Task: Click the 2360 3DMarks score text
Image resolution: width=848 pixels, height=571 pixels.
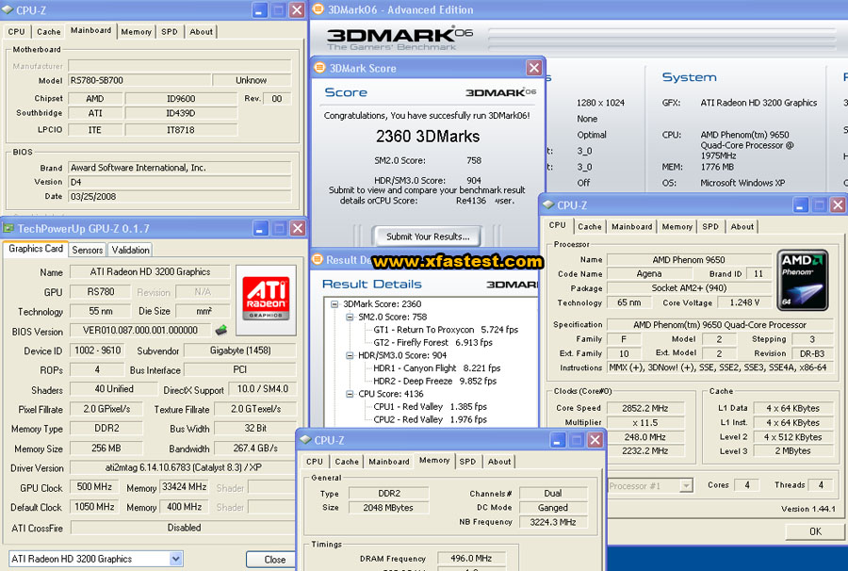Action: pos(428,137)
